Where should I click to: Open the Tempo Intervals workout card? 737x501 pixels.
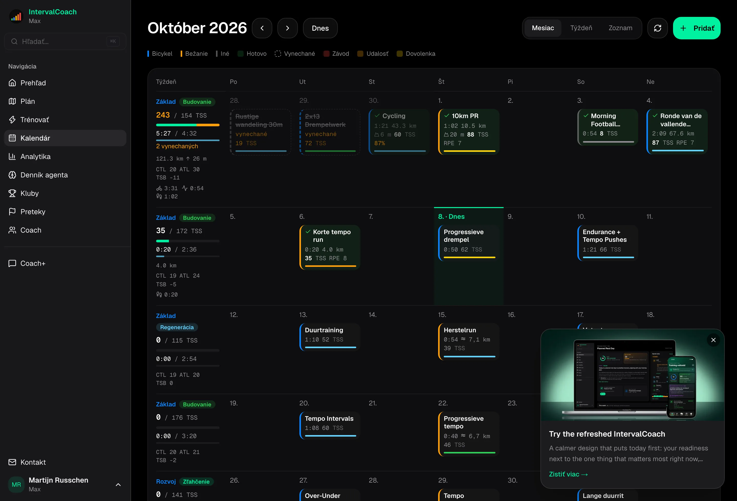pyautogui.click(x=330, y=426)
